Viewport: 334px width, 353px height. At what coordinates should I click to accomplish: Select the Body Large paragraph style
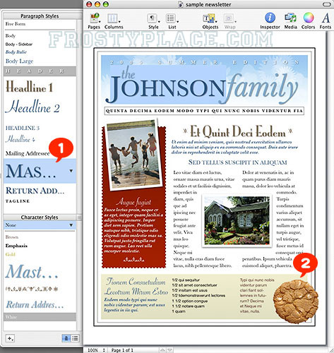click(x=20, y=61)
